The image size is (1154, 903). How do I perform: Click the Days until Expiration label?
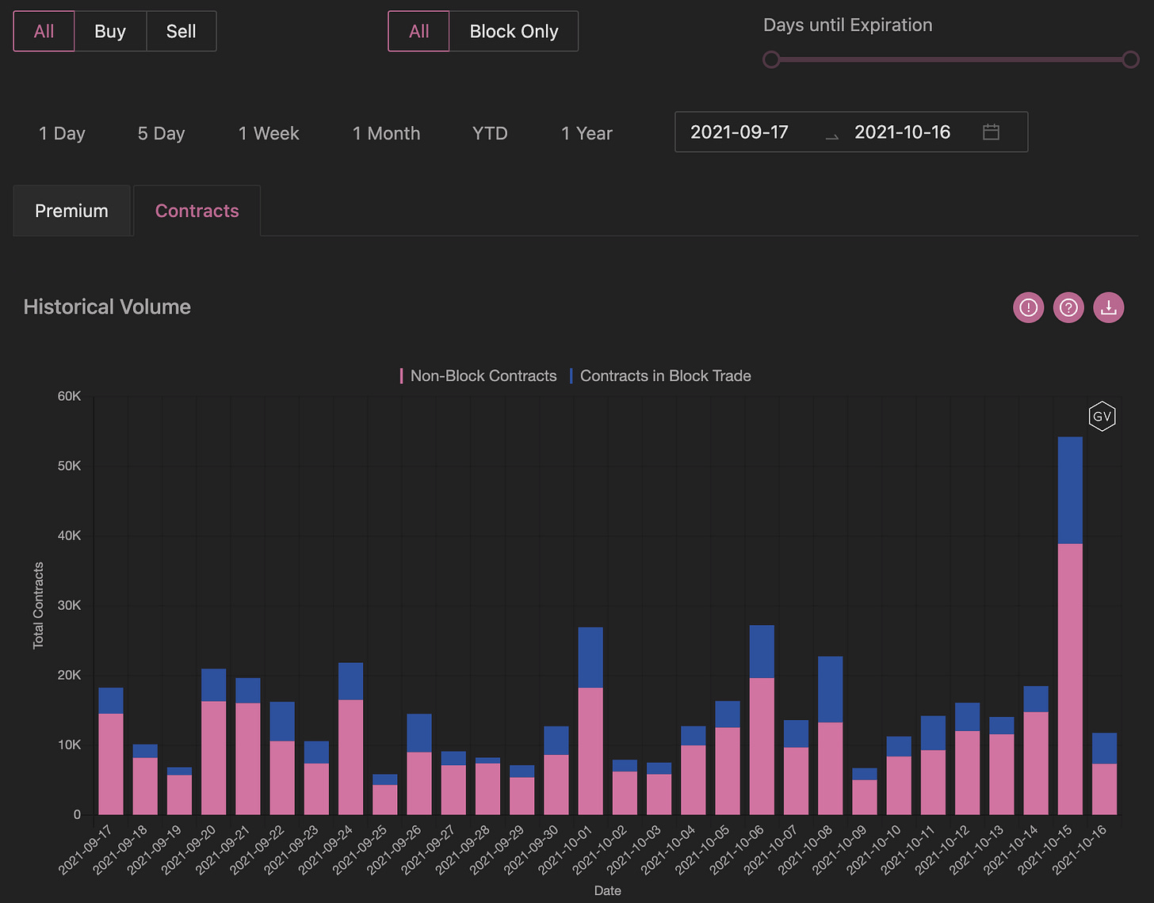[x=847, y=25]
